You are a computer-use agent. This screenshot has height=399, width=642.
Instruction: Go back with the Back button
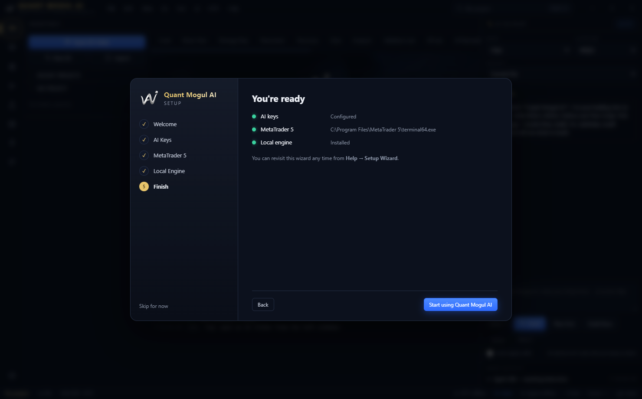click(x=263, y=304)
